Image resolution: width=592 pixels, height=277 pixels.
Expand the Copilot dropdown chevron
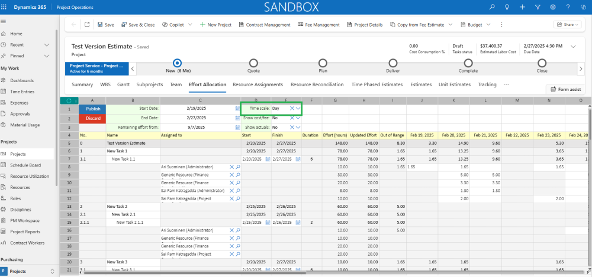click(190, 25)
